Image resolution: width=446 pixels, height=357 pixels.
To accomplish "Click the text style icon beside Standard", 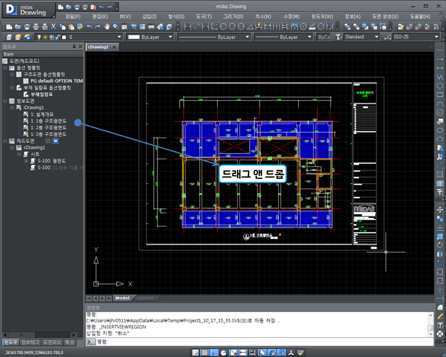I will coord(338,37).
